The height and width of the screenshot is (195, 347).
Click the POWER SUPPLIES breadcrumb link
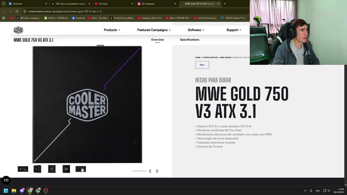[210, 58]
